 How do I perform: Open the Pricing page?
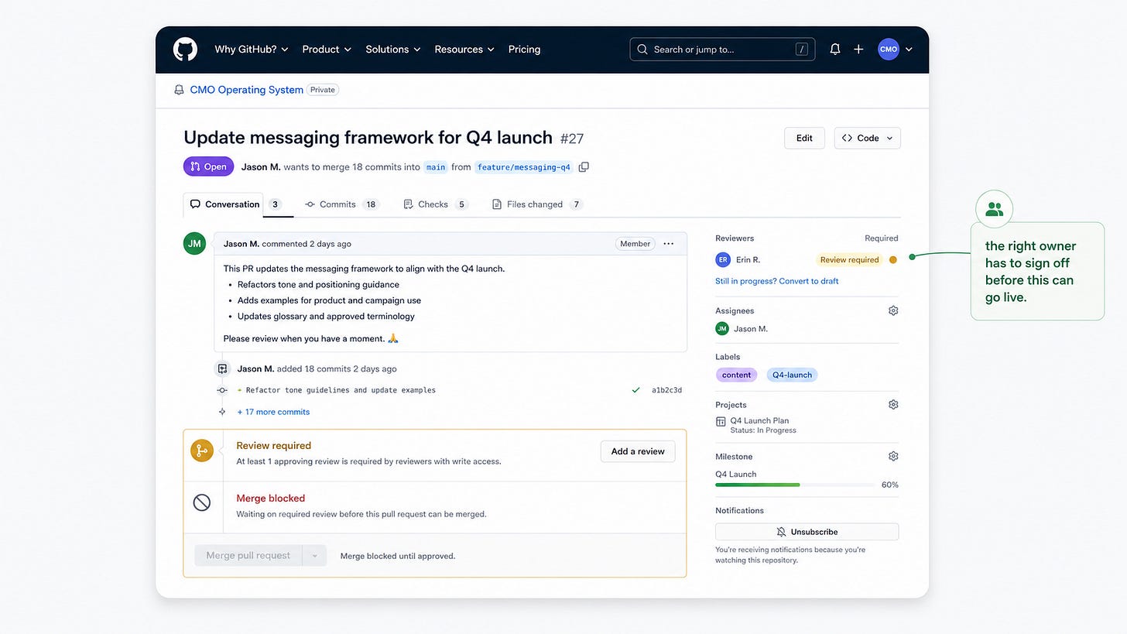[x=524, y=50]
